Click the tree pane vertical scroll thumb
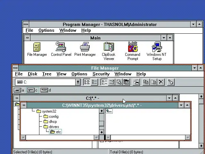The image size is (205, 154). (102, 124)
